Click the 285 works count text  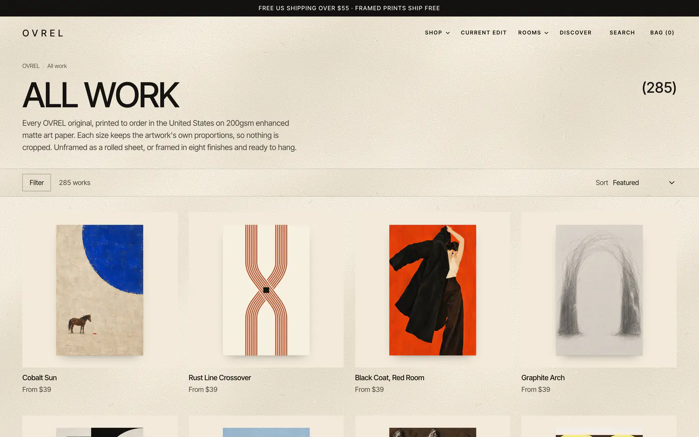pos(75,183)
